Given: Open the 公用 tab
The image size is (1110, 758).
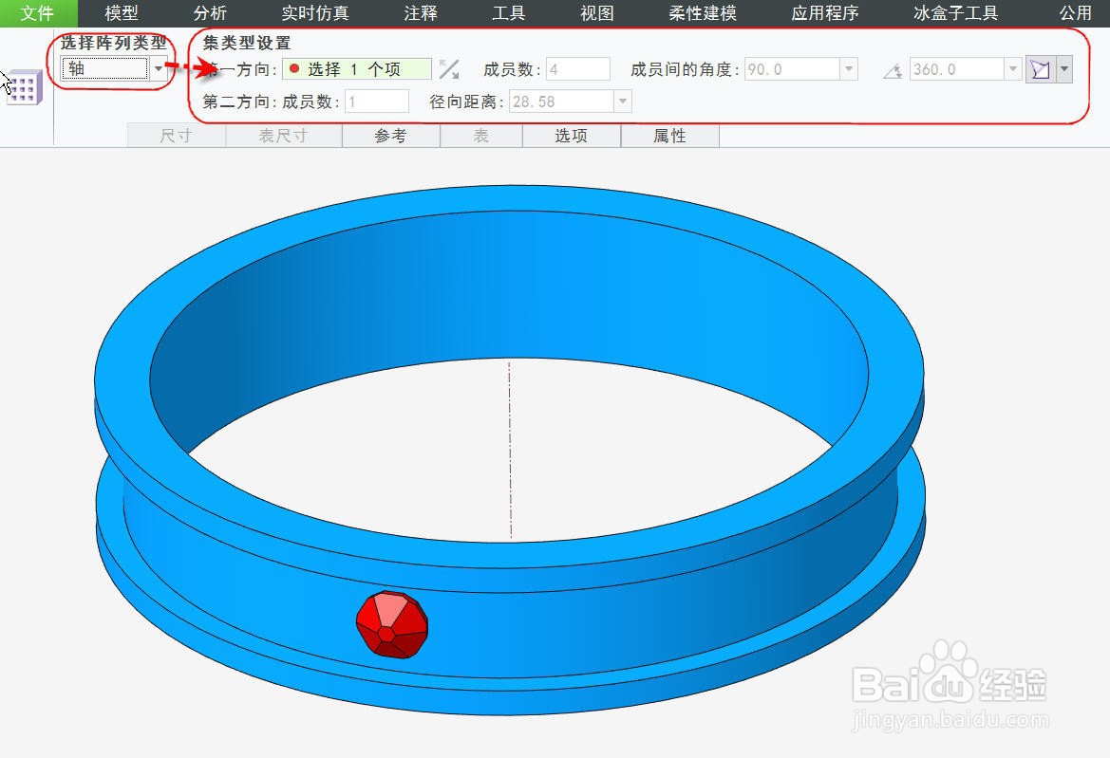Looking at the screenshot, I should [1075, 13].
